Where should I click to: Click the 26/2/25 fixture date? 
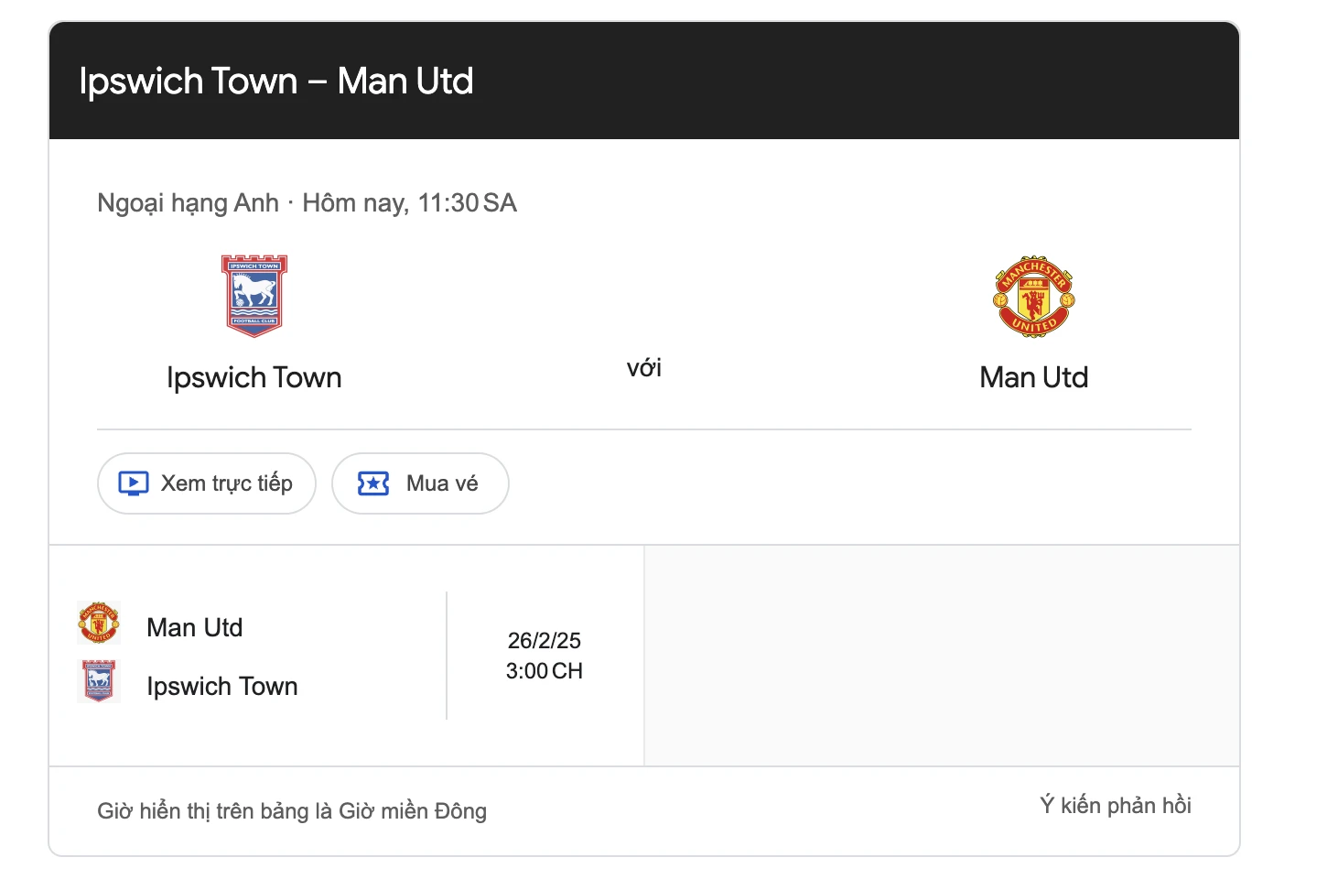coord(545,640)
